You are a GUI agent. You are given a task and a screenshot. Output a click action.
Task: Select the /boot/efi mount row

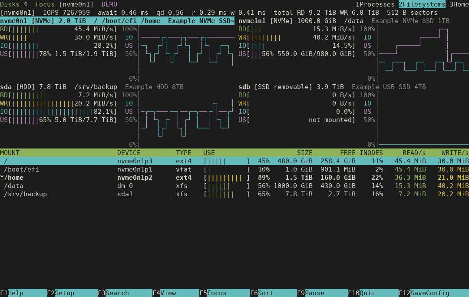(x=234, y=169)
